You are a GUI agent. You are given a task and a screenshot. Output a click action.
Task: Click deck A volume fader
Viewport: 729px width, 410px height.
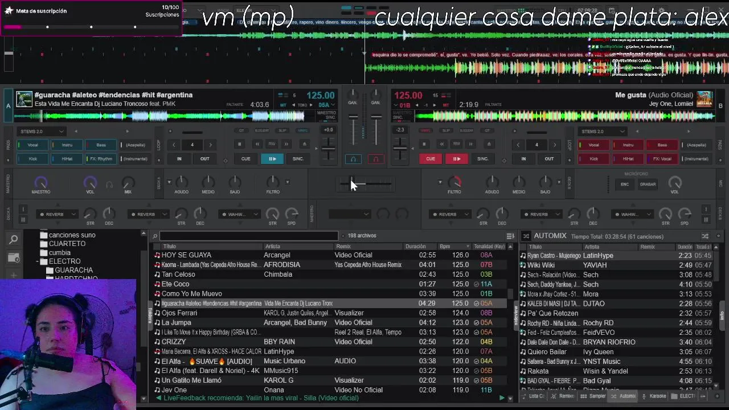(x=353, y=130)
